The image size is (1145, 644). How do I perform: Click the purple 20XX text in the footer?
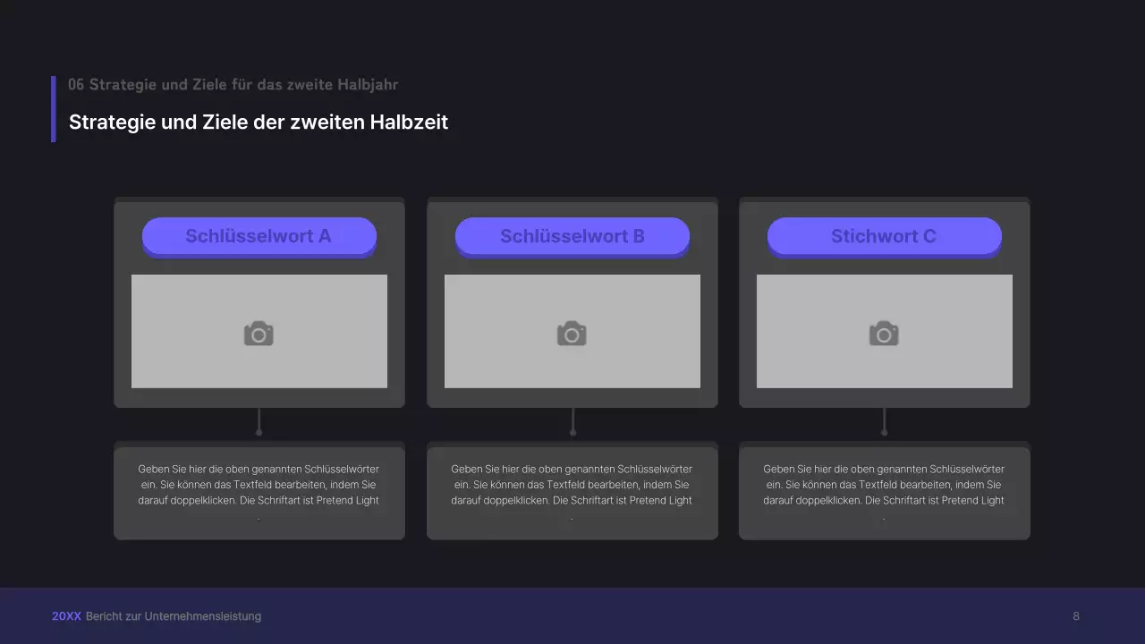66,616
